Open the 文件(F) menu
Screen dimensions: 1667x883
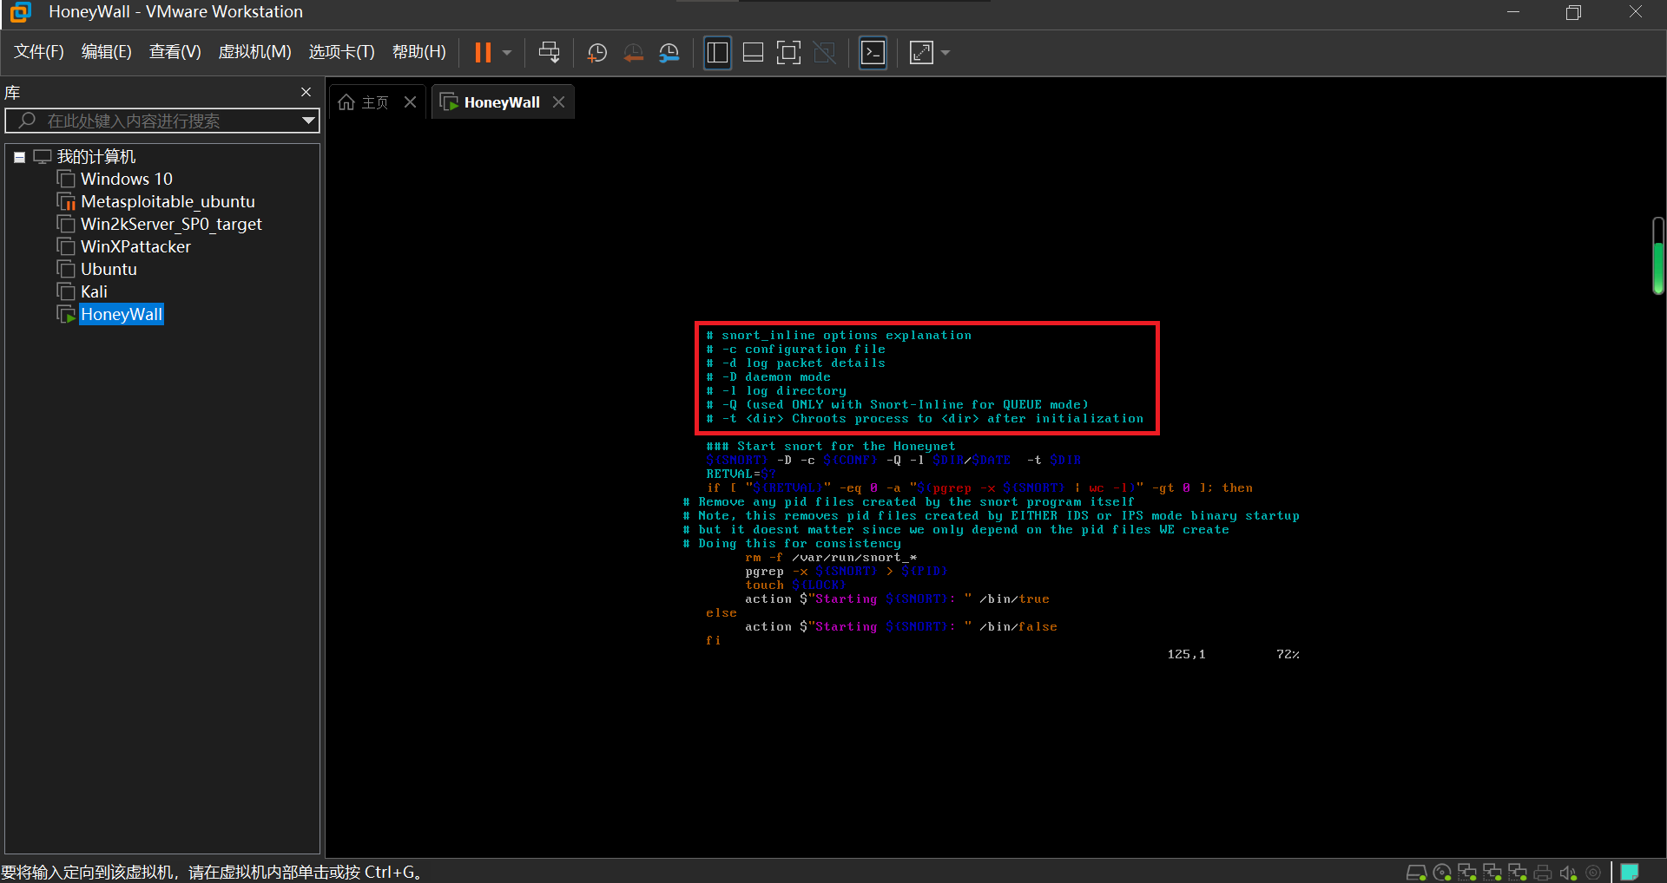39,52
